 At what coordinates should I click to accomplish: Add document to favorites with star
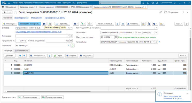(16, 12)
